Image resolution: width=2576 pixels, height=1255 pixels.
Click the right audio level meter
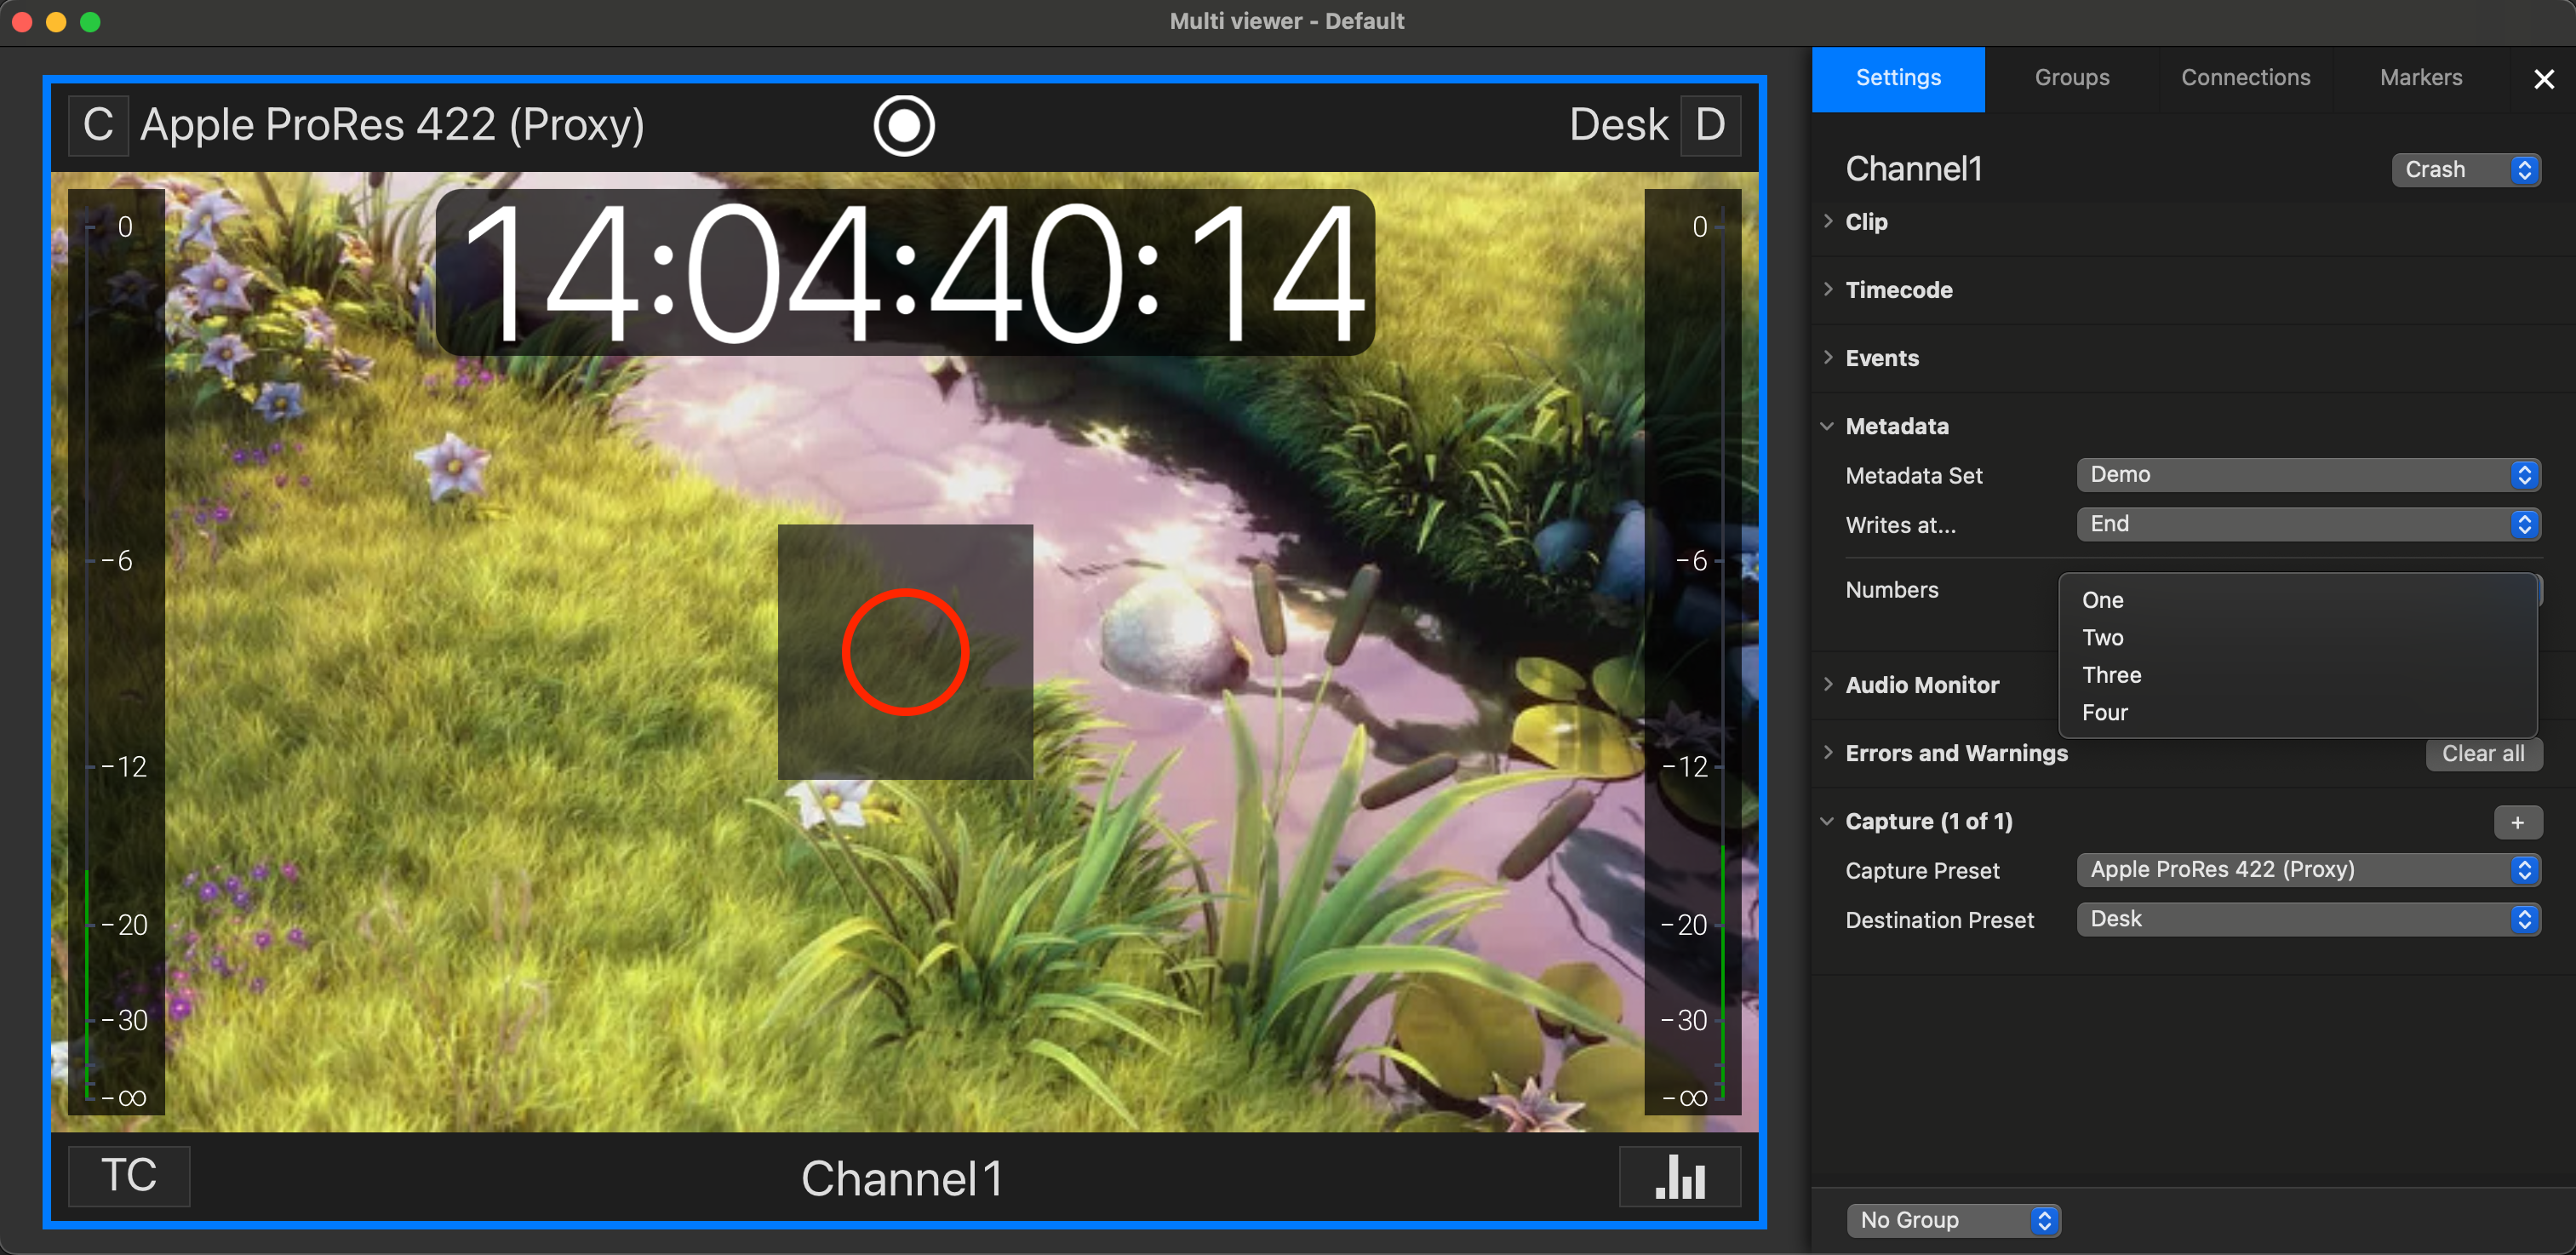pos(1693,652)
